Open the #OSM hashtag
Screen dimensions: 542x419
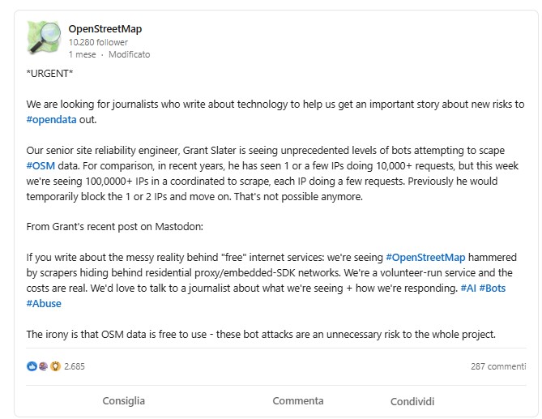(40, 165)
